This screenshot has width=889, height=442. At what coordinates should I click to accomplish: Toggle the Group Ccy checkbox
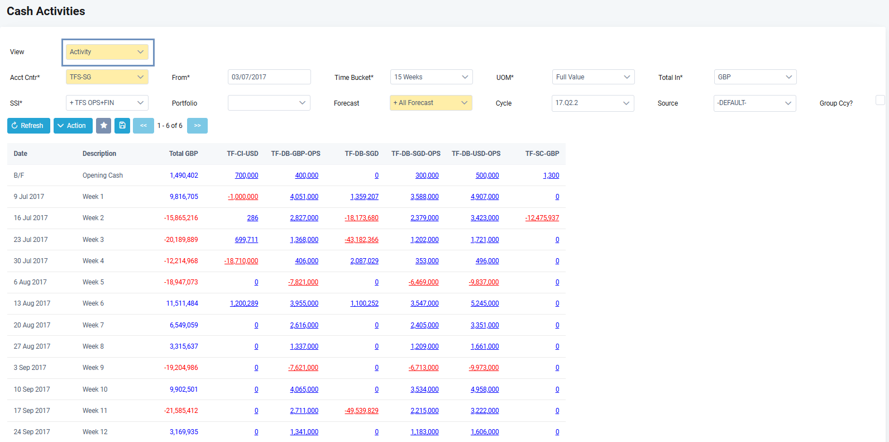pyautogui.click(x=880, y=101)
